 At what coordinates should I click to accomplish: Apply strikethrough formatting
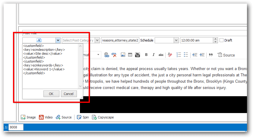[161, 55]
